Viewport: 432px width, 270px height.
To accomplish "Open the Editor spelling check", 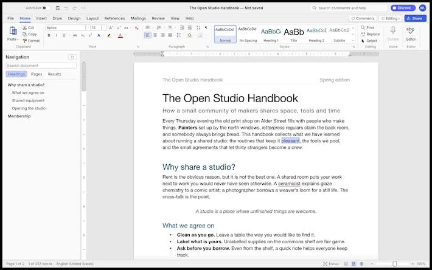I will click(x=411, y=33).
